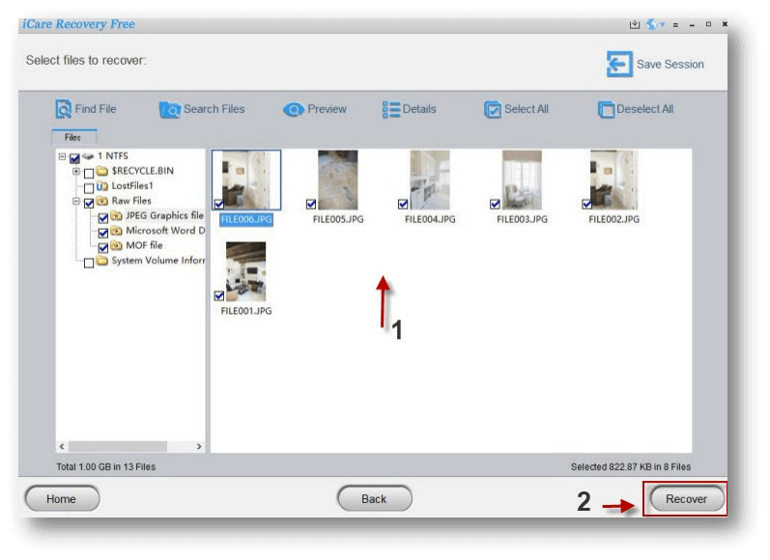Viewport: 770px width, 560px height.
Task: Select the MOF file tree row text
Action: (x=144, y=245)
